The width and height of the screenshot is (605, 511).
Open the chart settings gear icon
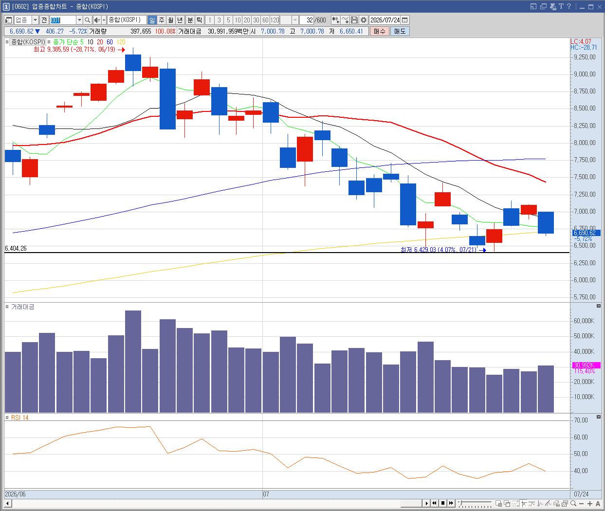click(x=363, y=20)
